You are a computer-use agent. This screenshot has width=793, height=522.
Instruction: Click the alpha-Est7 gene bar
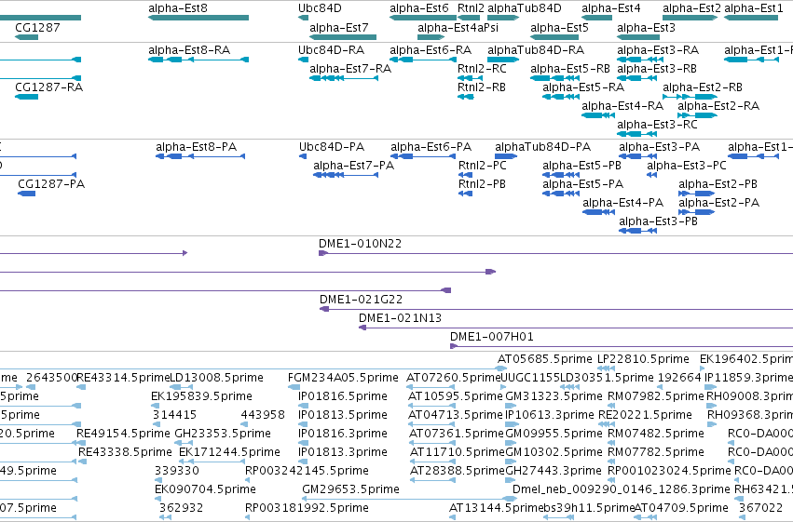(343, 37)
